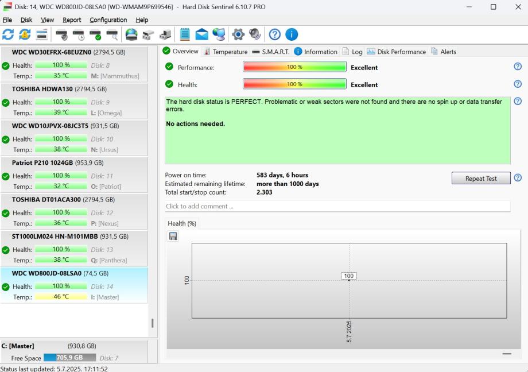The image size is (528, 372).
Task: Click the disk list vertical scrollbar thumb
Action: (x=153, y=323)
